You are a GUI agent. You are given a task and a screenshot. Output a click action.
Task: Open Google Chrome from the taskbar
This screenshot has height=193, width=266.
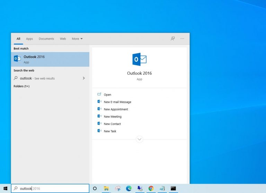coord(151,188)
